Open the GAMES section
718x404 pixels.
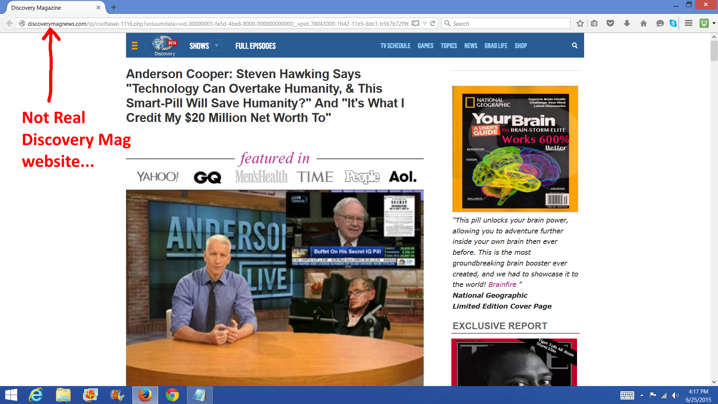[426, 46]
